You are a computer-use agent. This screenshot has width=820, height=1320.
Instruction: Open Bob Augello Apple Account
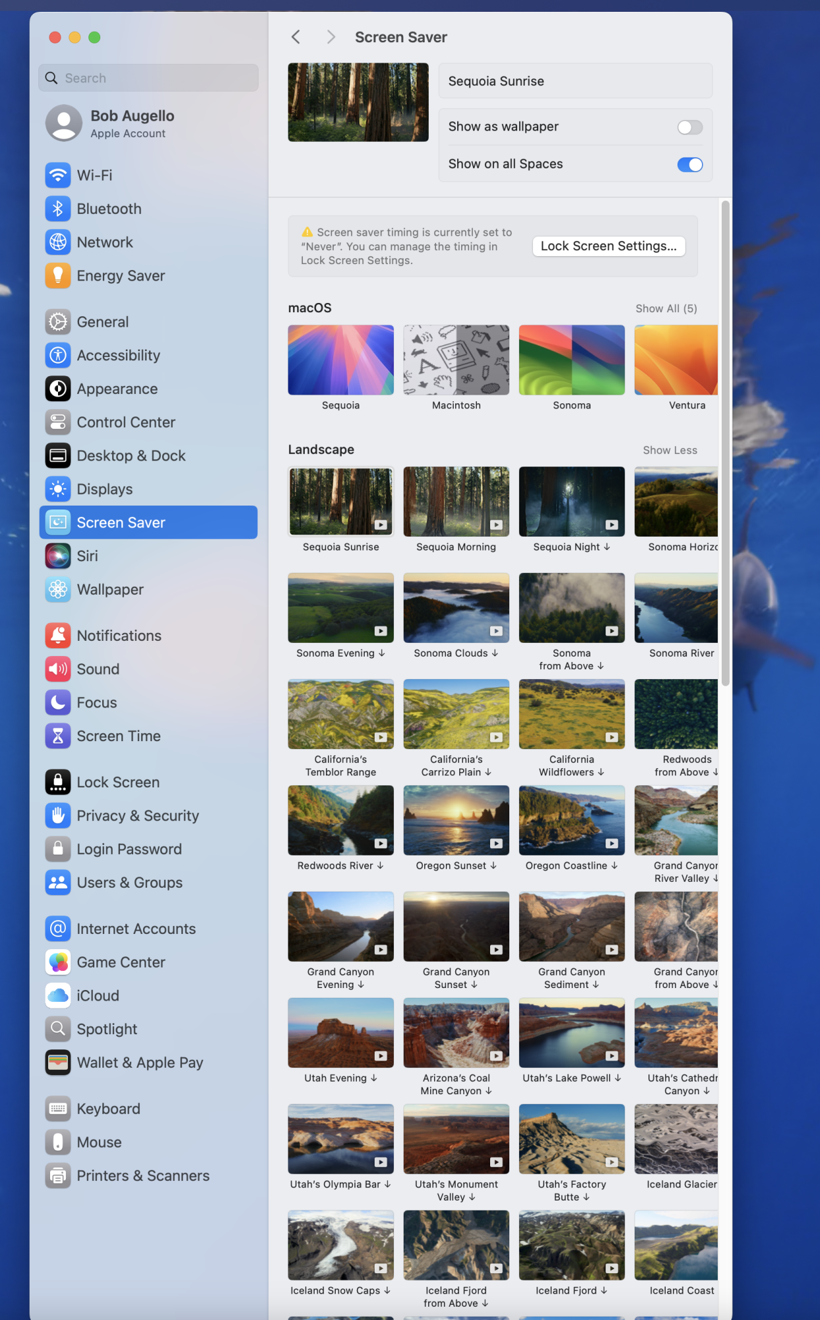click(x=148, y=123)
